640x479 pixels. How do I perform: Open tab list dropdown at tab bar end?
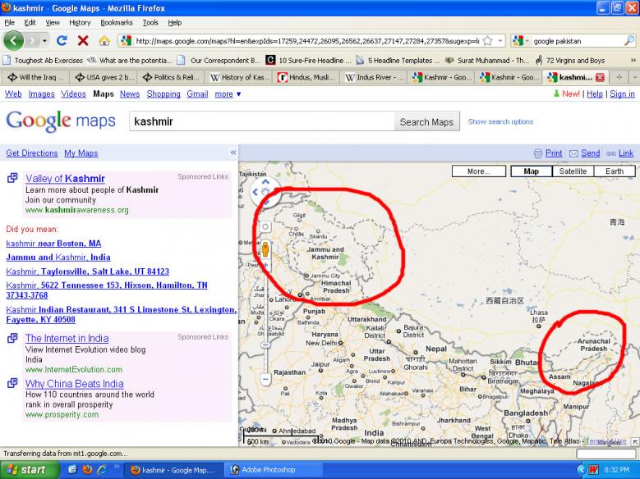tap(635, 77)
